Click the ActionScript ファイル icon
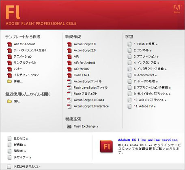185x170 pixels. [69, 81]
